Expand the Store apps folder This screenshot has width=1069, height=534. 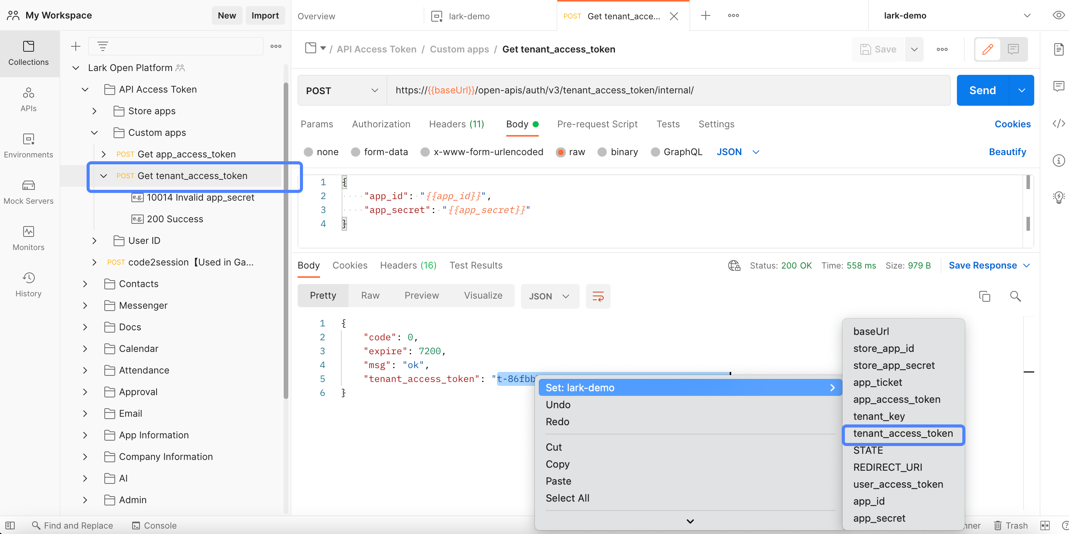[94, 111]
